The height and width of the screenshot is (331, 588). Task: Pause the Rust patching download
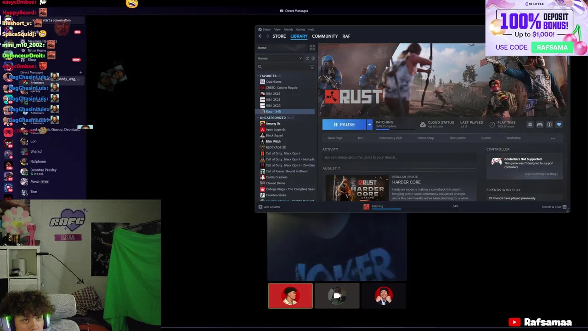pos(344,125)
